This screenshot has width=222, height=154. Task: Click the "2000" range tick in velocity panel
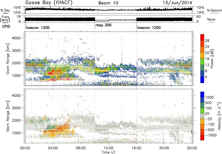click(x=16, y=120)
